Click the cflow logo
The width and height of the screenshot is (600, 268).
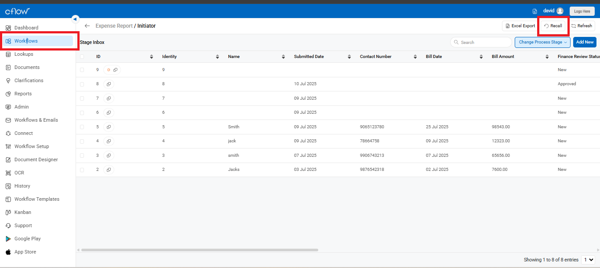[17, 11]
